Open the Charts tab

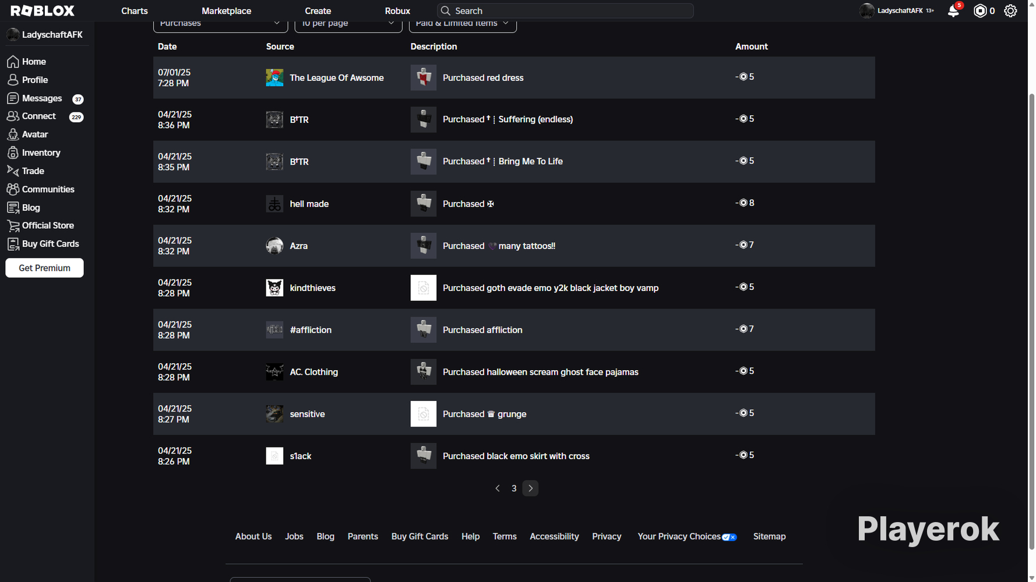pos(135,11)
